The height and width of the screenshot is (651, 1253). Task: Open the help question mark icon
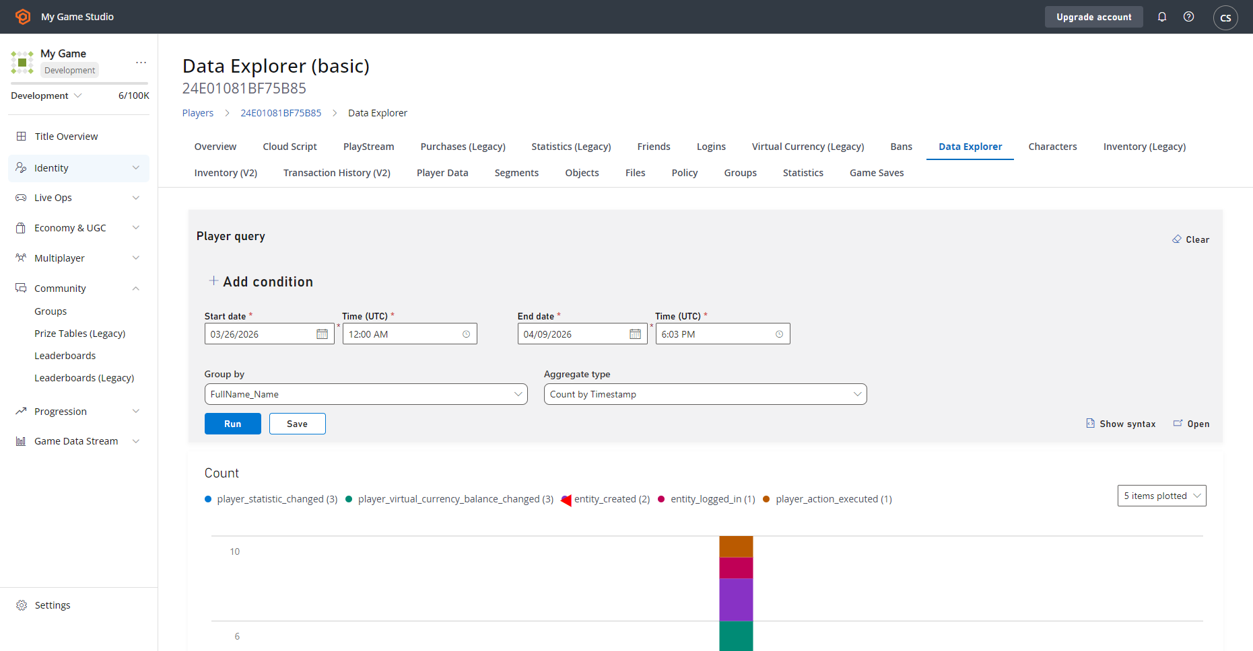pos(1189,17)
